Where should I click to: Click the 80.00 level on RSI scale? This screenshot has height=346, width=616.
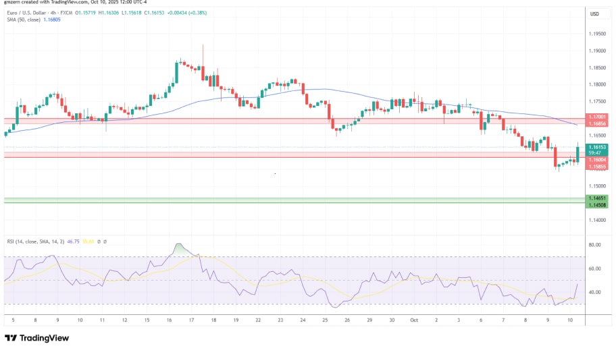point(594,246)
